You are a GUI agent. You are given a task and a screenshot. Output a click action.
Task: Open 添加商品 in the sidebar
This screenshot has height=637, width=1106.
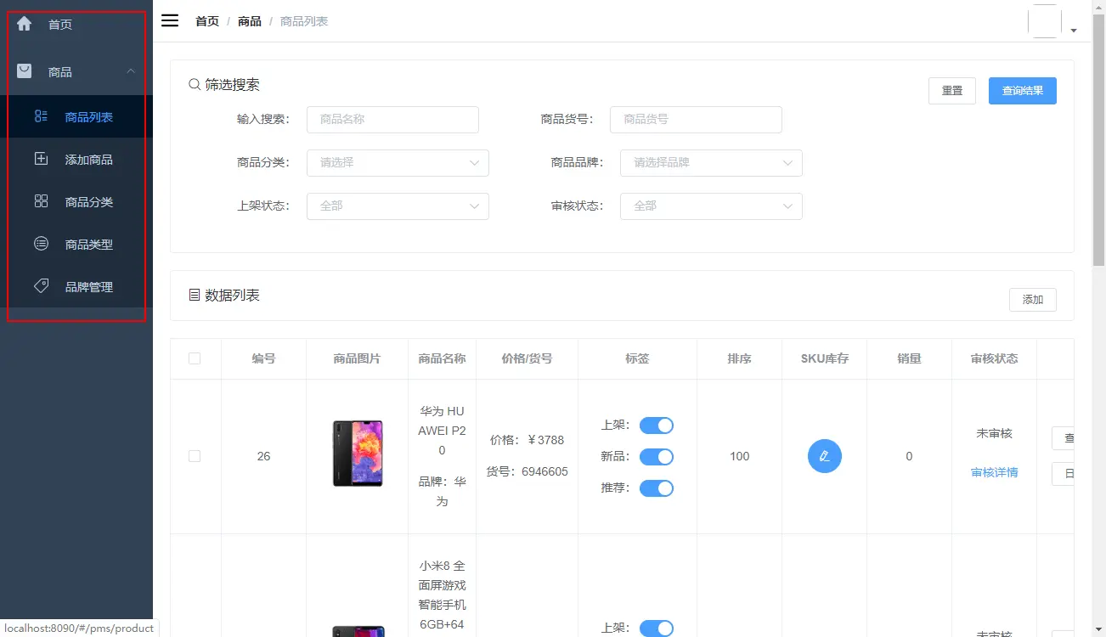coord(76,159)
